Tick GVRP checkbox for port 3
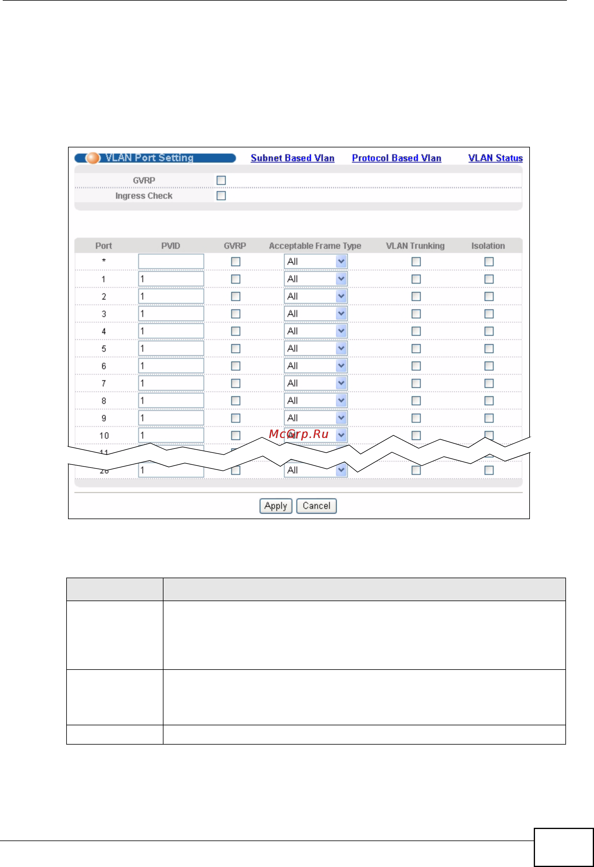 tap(235, 314)
